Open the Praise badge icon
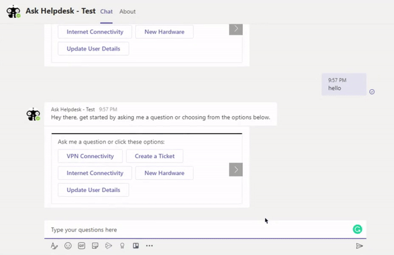 tap(122, 246)
